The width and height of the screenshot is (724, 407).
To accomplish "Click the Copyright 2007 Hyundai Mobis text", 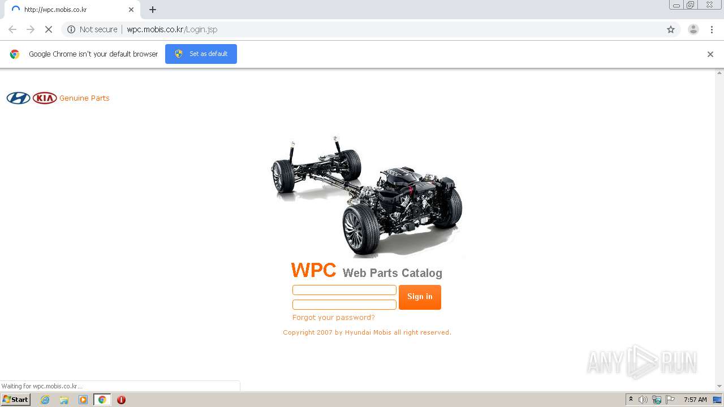I will pyautogui.click(x=367, y=332).
